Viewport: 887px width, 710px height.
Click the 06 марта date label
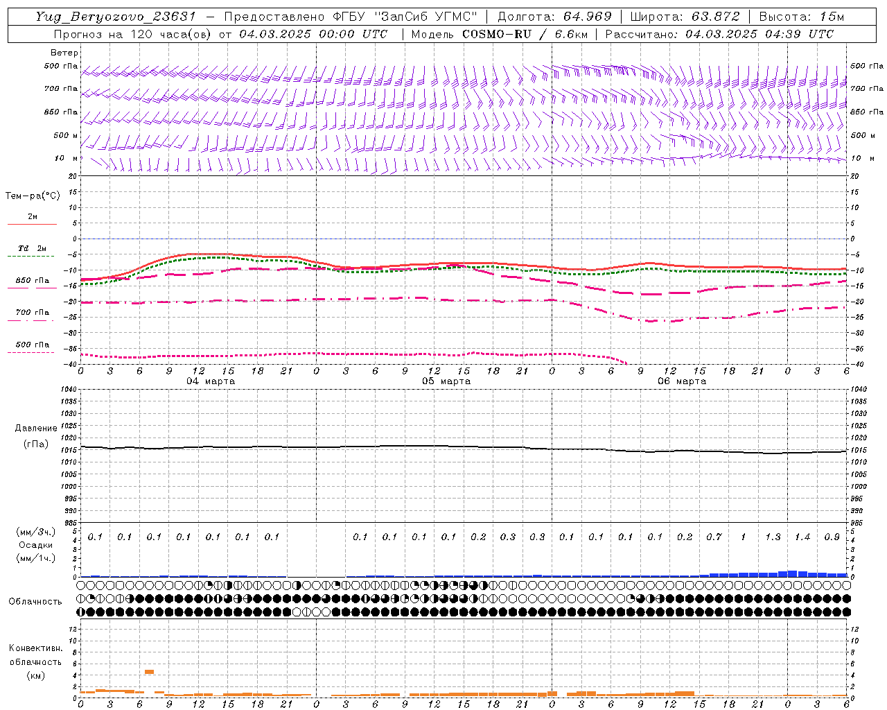[682, 381]
